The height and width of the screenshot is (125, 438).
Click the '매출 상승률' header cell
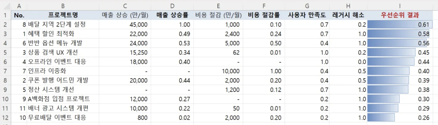pos(172,15)
